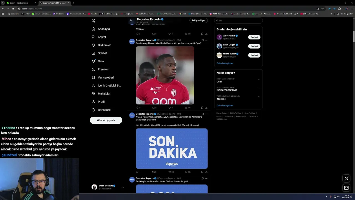
Task: Click the x.com address bar
Action: (166, 9)
